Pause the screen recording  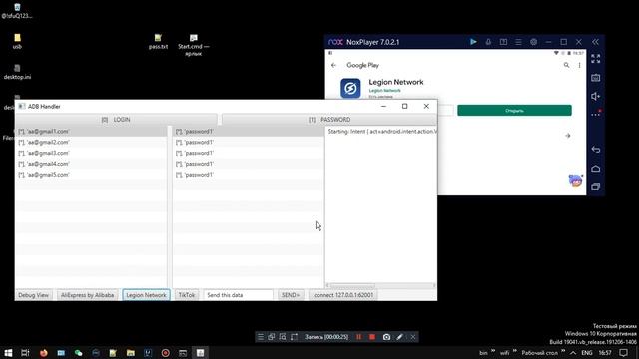pyautogui.click(x=359, y=337)
